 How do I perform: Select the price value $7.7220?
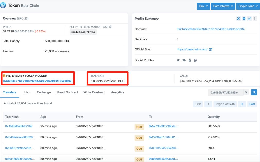point(8,31)
